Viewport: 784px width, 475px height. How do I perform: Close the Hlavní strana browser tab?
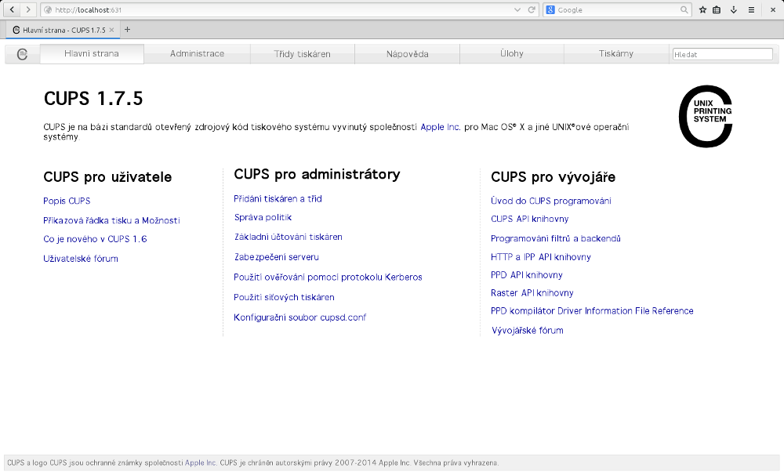[x=111, y=30]
